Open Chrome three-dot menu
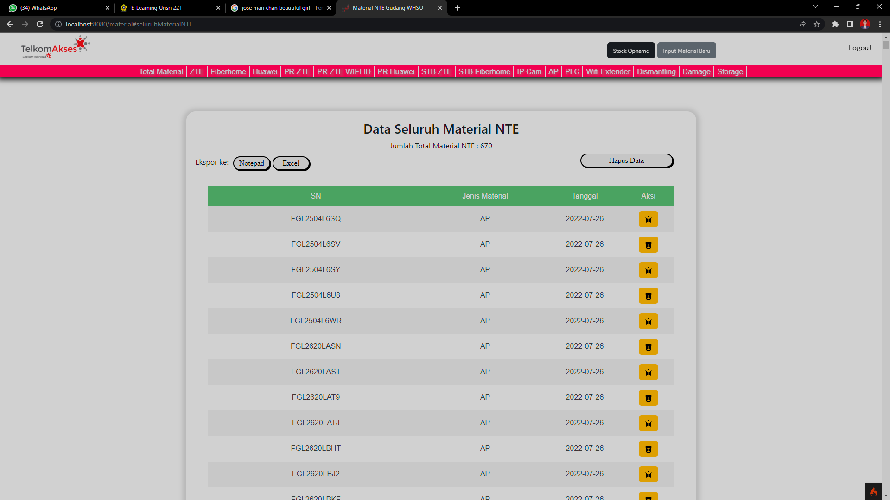 point(880,24)
